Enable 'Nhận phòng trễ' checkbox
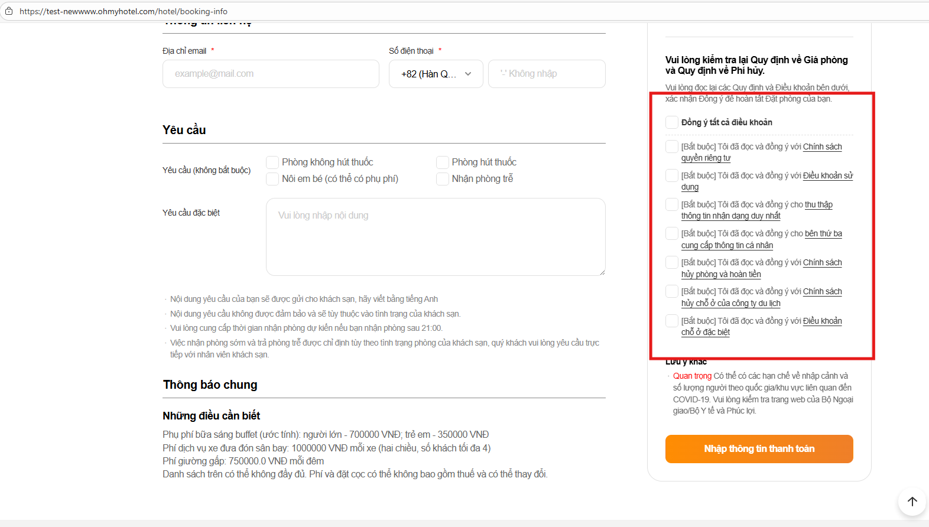This screenshot has width=929, height=527. [443, 179]
